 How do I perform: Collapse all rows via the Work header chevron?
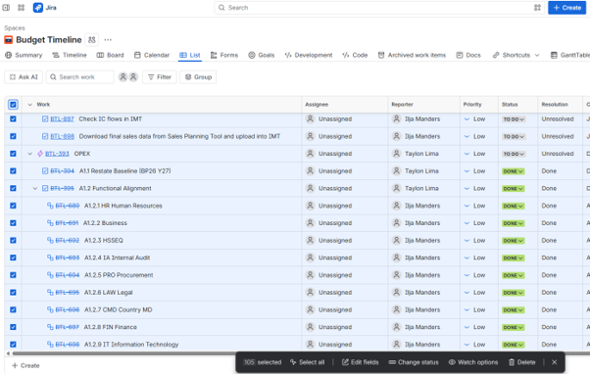[x=30, y=105]
